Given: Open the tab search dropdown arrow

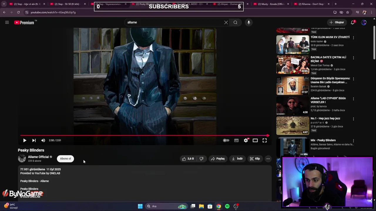Looking at the screenshot, I should pos(4,4).
